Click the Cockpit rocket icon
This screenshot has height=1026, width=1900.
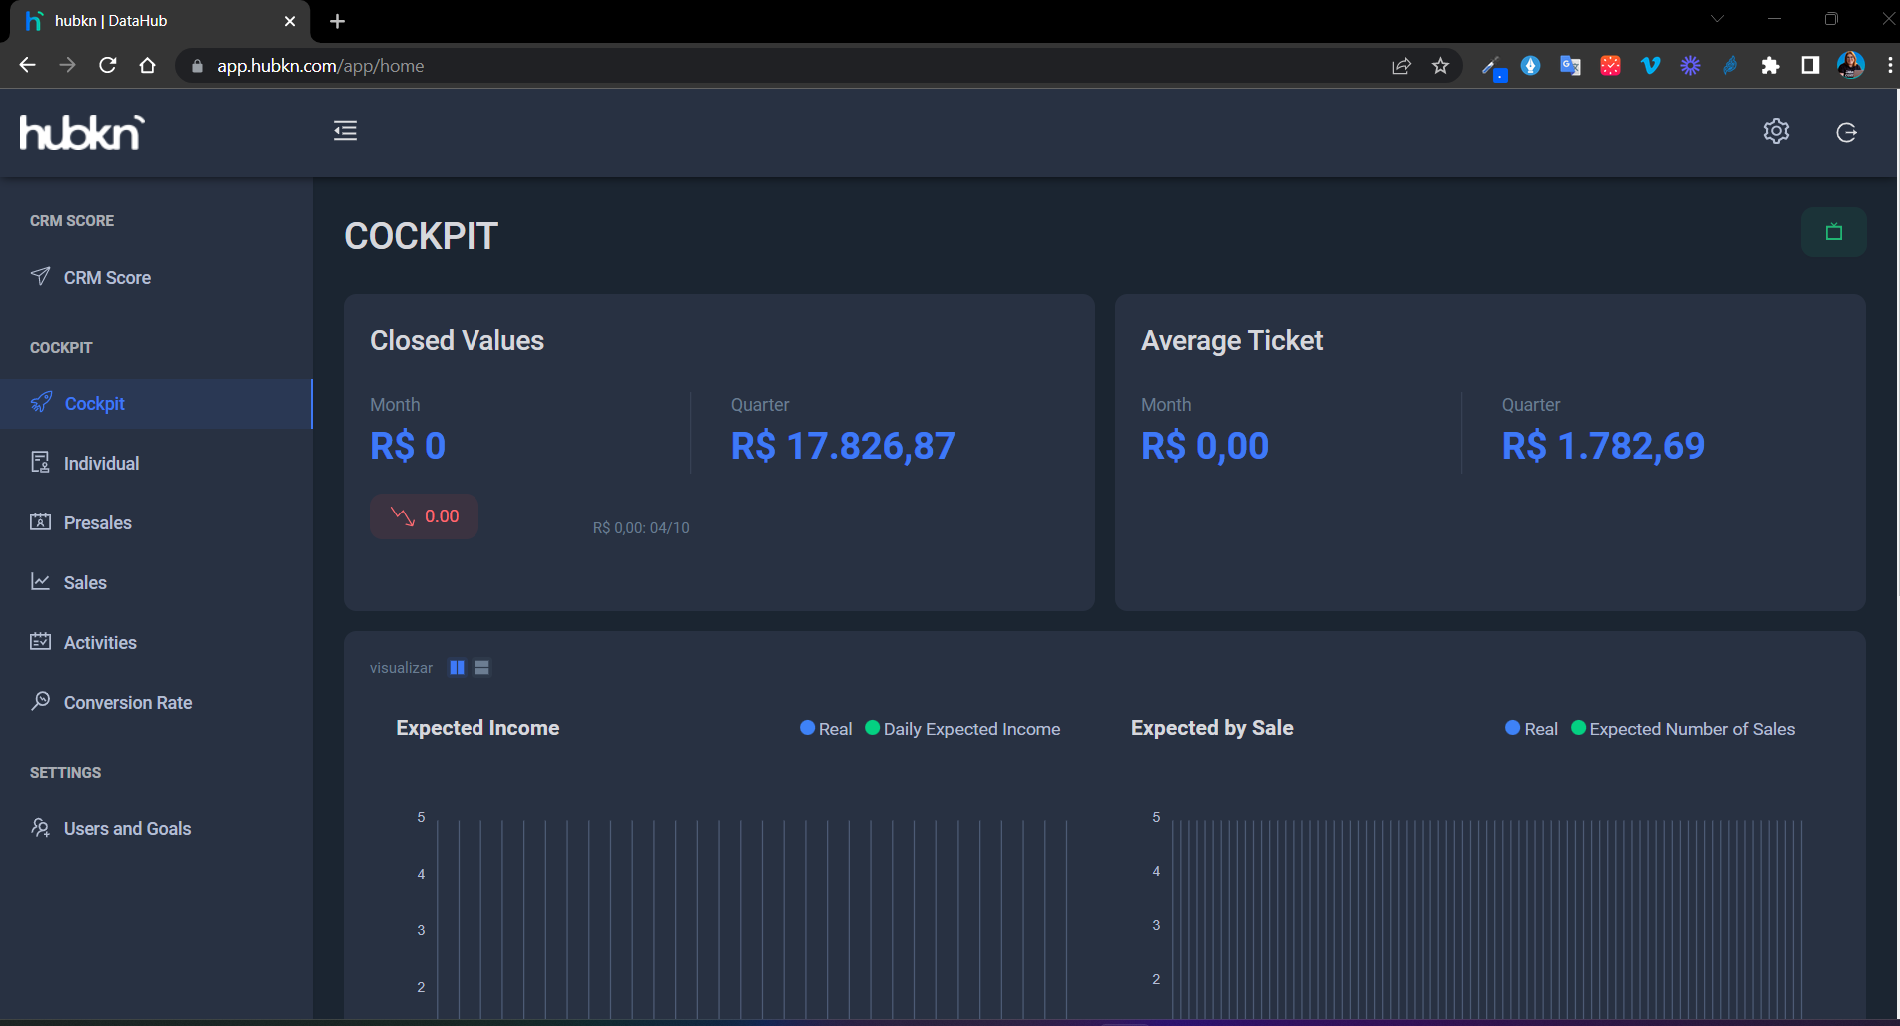pyautogui.click(x=41, y=402)
